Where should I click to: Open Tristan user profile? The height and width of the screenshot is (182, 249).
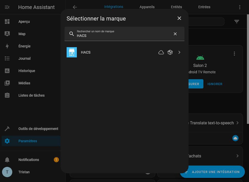[x=24, y=172]
